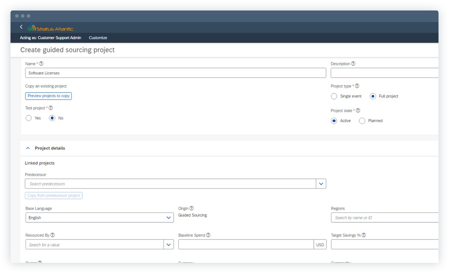Click the Description help icon
Image resolution: width=449 pixels, height=273 pixels.
coord(353,63)
